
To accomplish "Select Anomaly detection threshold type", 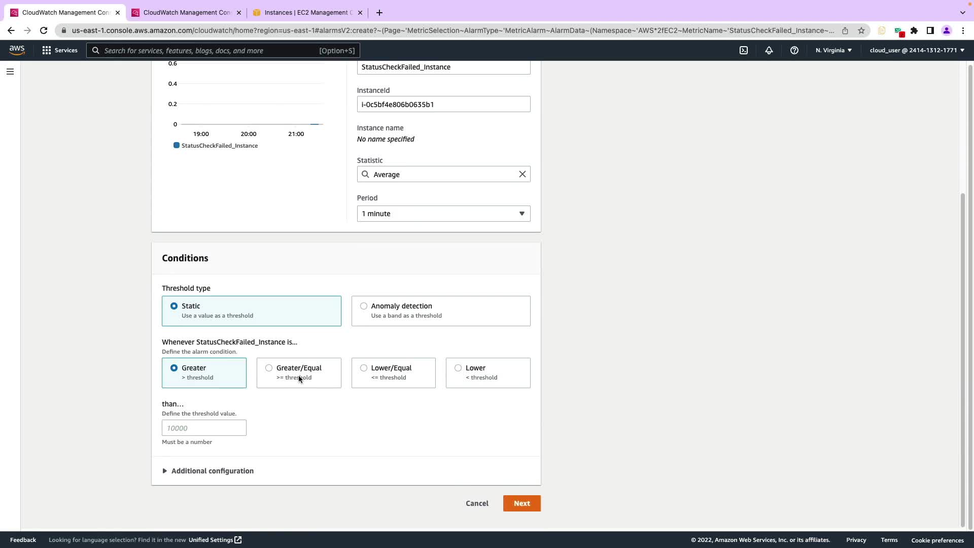I will [x=364, y=306].
